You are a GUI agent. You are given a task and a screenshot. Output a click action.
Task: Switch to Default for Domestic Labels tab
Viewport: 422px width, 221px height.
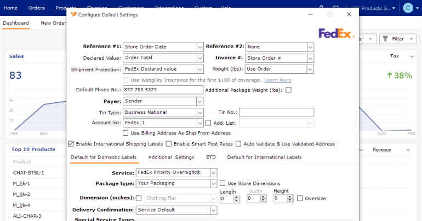[104, 158]
